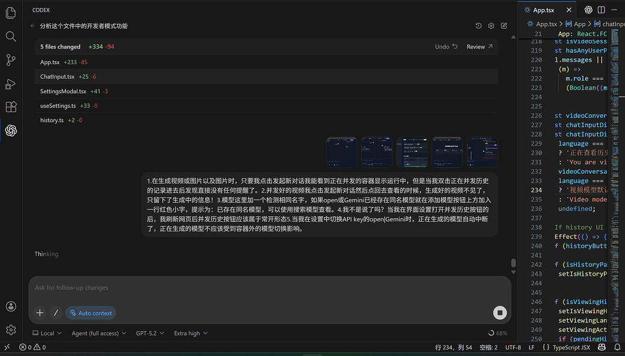Select the Codex OpenAI icon in activity bar

tap(11, 131)
